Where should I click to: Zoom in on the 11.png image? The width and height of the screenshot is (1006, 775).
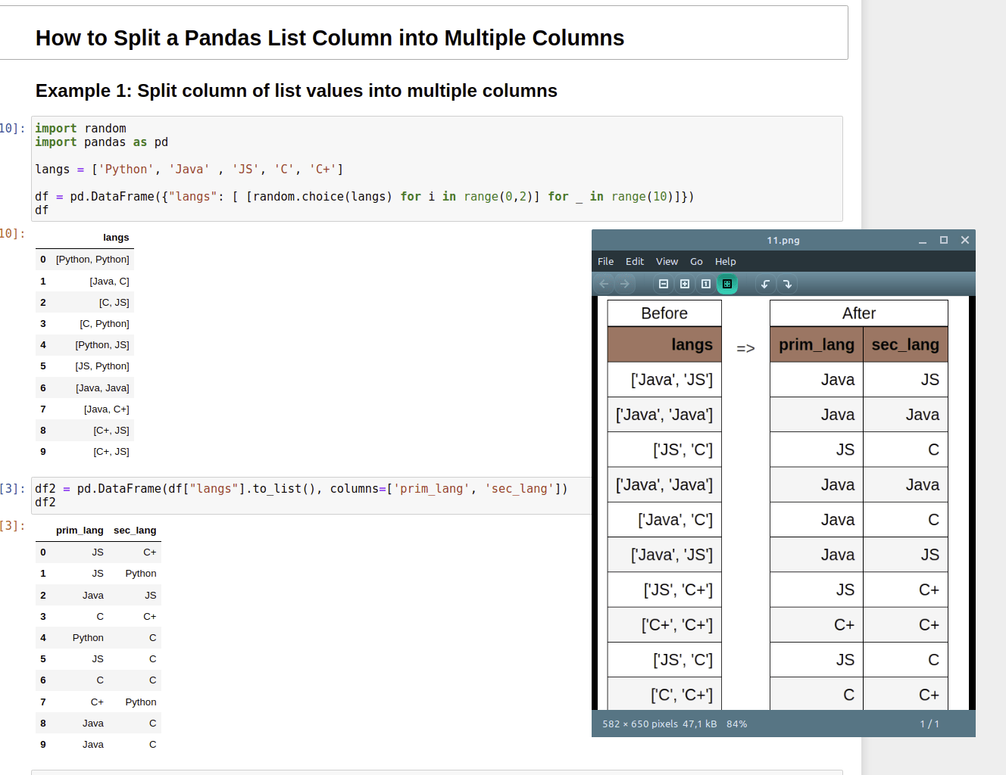pos(684,284)
